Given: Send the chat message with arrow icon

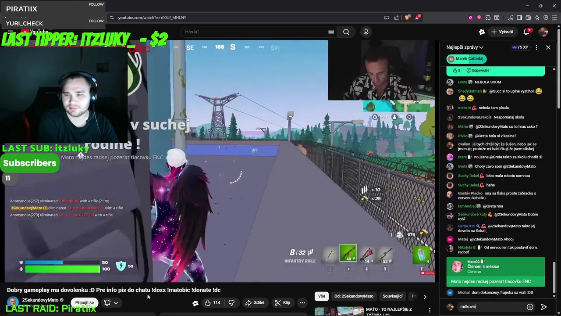Looking at the screenshot, I should [544, 307].
